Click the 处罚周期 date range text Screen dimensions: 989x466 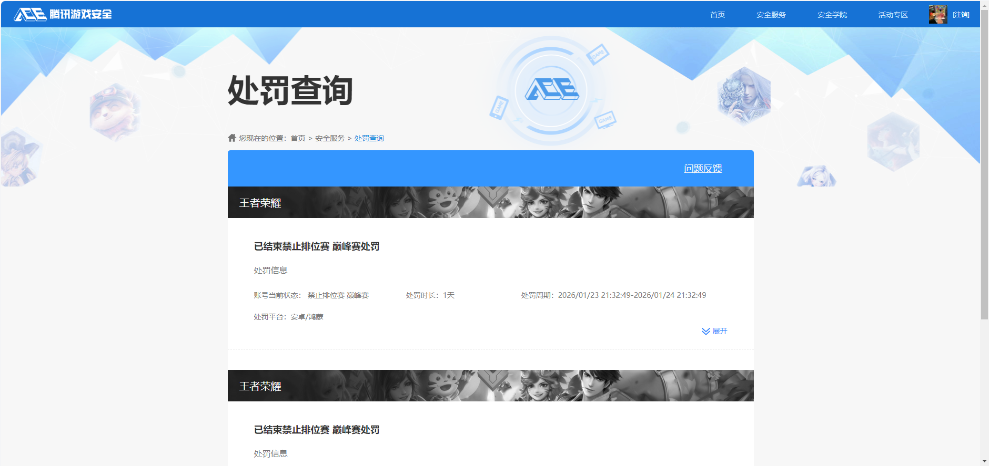pyautogui.click(x=613, y=295)
